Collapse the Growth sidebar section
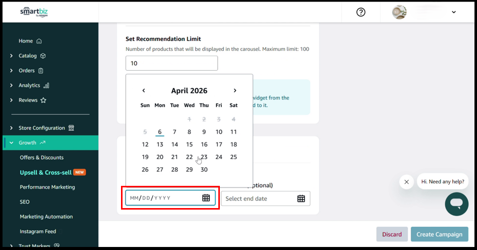Viewport: 477px width, 250px height. (12, 143)
